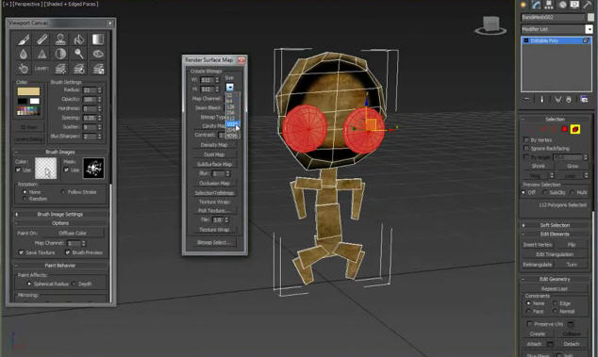Select the Smudge finger tool
The height and width of the screenshot is (357, 598).
[24, 69]
